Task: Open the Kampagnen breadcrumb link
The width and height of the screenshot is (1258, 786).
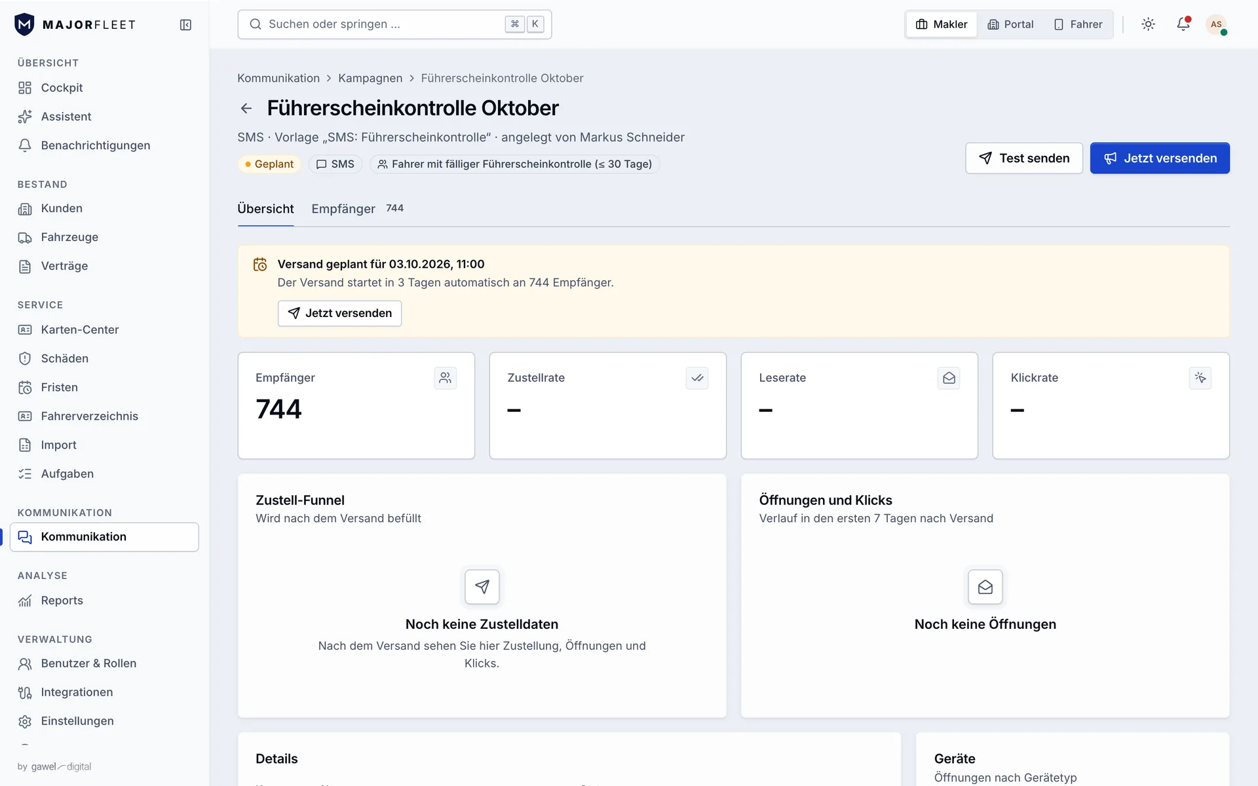Action: [370, 78]
